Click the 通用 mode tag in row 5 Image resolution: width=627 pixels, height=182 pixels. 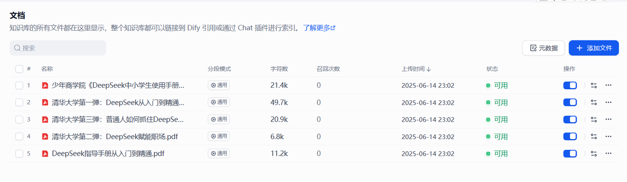point(219,154)
